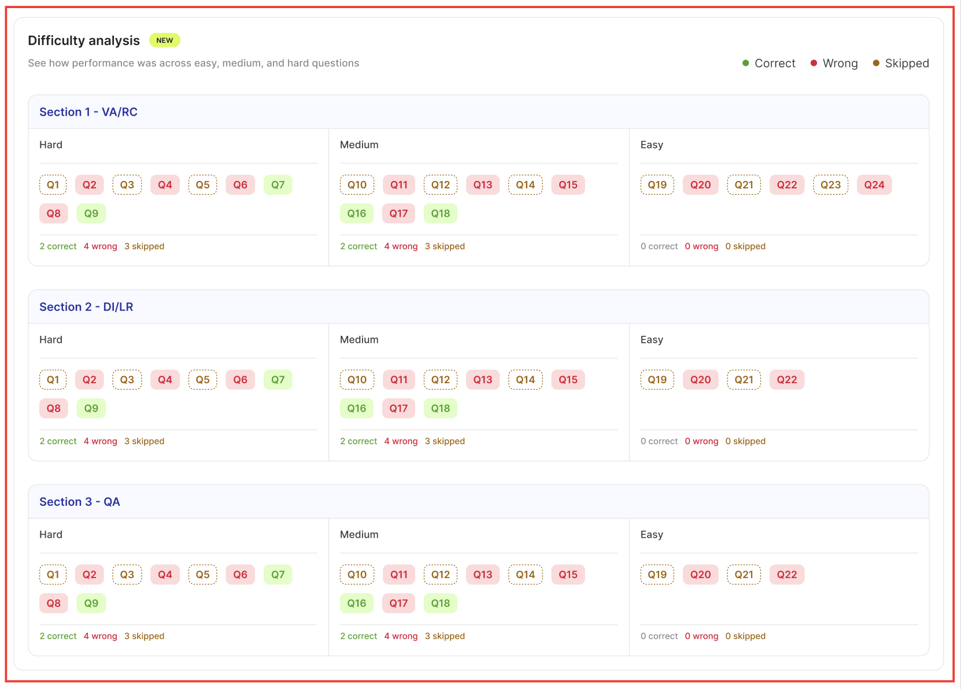Click the Section 1 - VA/RC header

click(x=88, y=112)
